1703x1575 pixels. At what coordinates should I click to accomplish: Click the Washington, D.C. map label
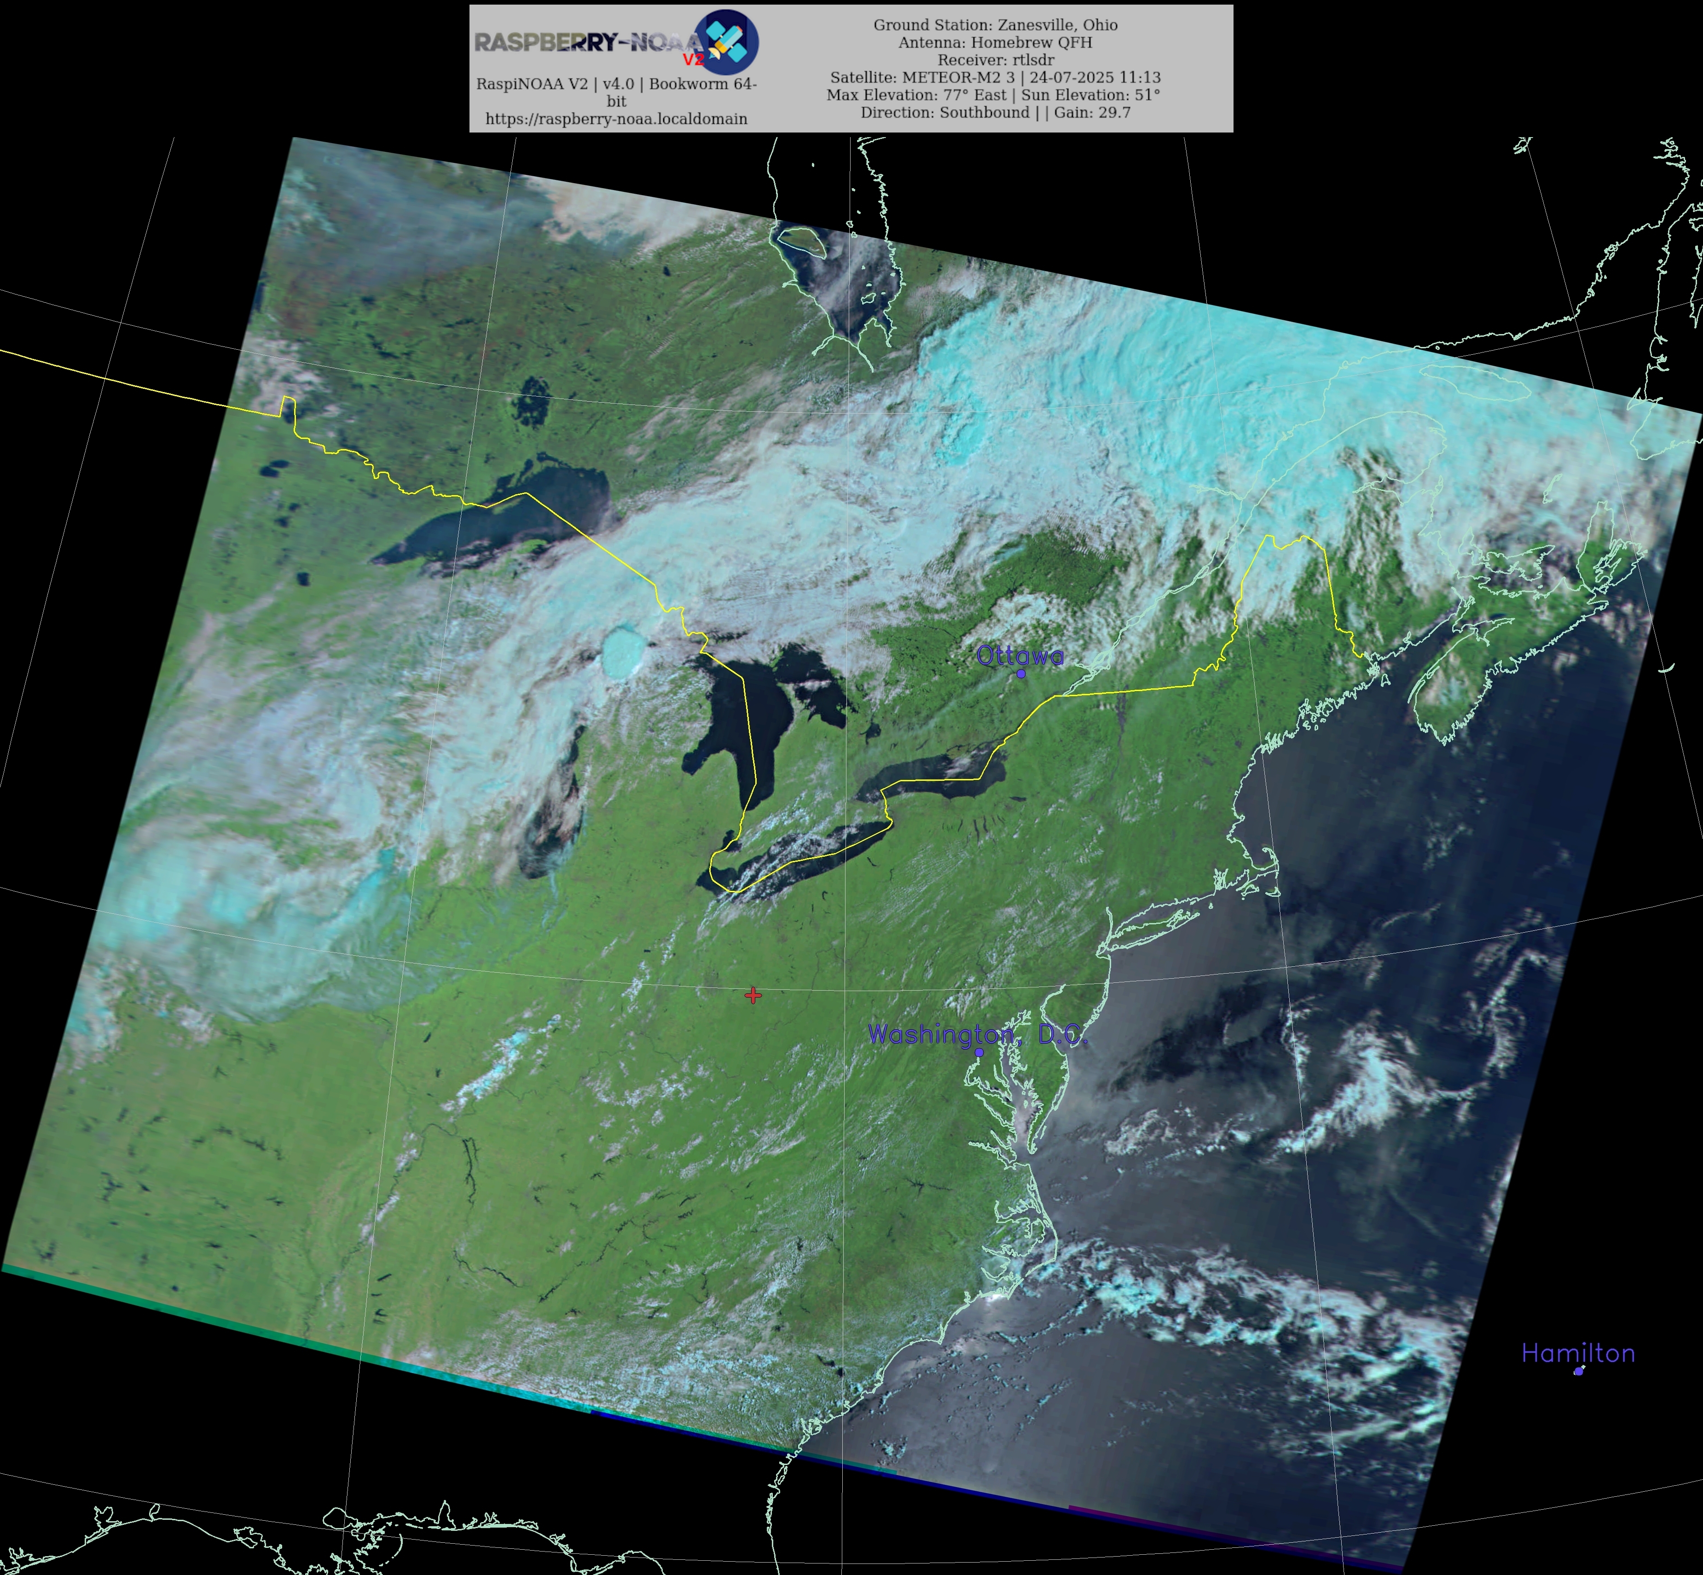977,1035
